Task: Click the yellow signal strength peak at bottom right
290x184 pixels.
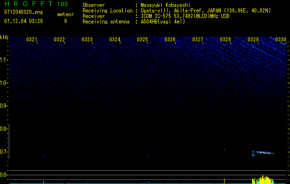Action: tap(263, 179)
